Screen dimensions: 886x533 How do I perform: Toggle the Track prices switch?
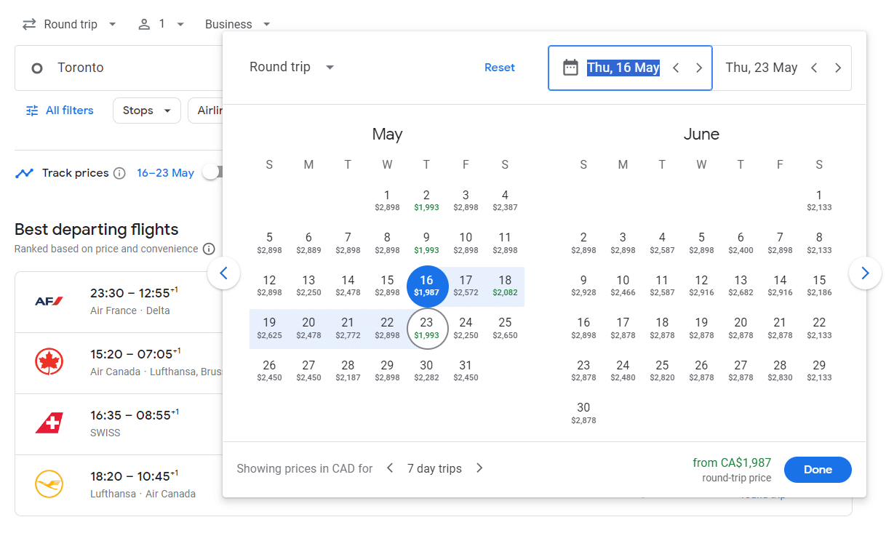212,172
